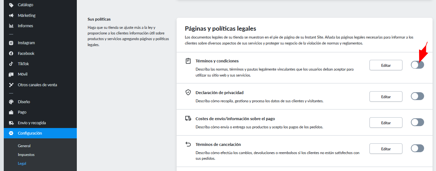Click Editar for Declaración de privacidad
This screenshot has width=436, height=171.
386,97
